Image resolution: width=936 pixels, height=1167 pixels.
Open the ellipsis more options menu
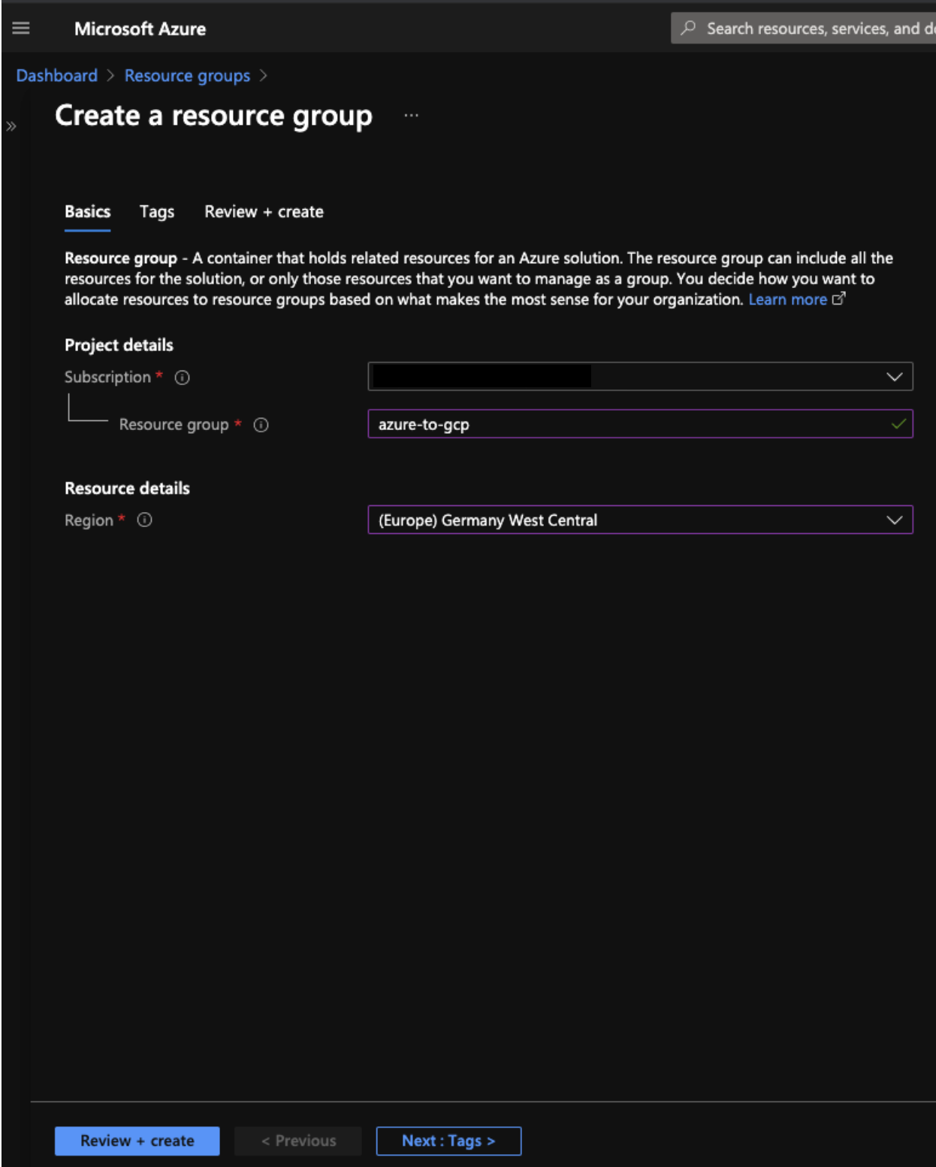coord(411,115)
